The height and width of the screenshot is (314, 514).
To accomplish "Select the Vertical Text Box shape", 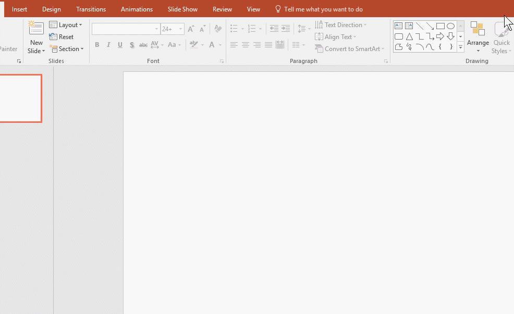I will pos(409,26).
